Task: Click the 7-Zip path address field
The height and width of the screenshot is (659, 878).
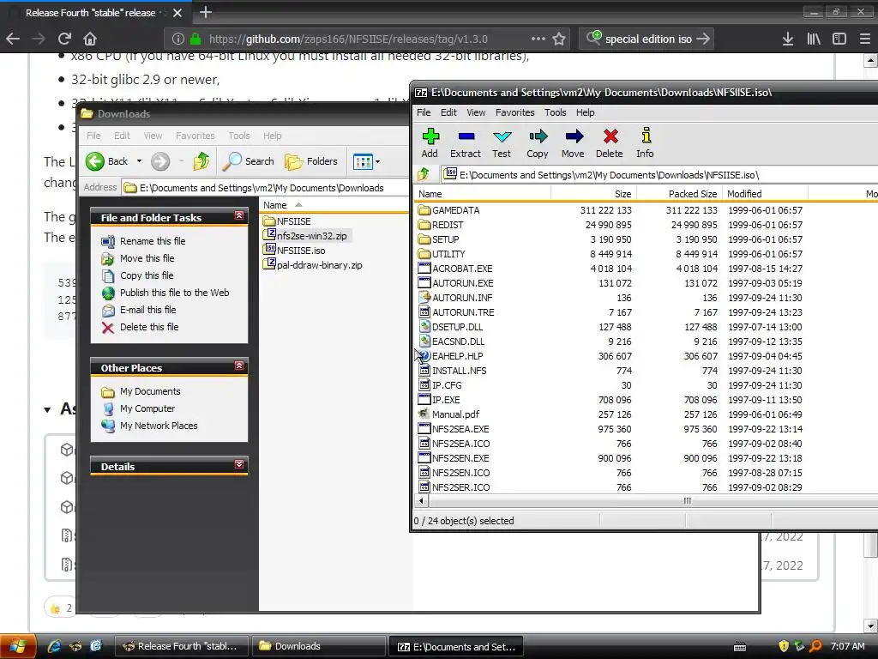Action: point(661,175)
